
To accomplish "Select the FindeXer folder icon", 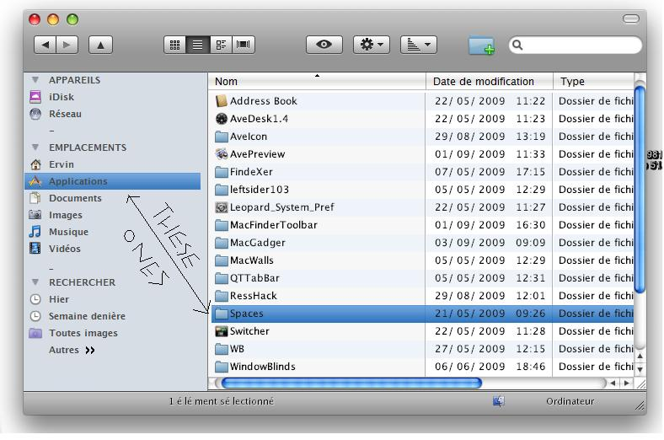I will click(221, 172).
